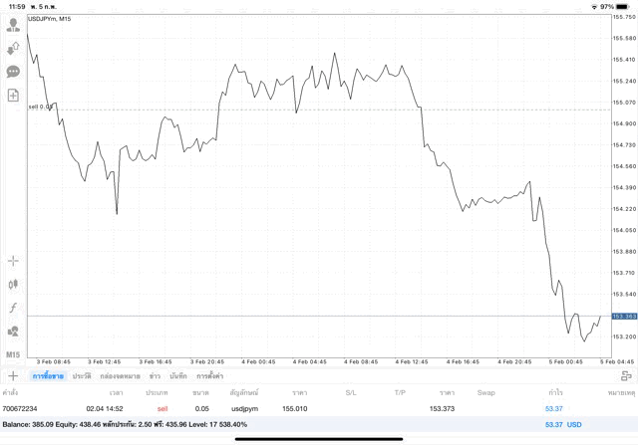Open the objects shapes icon
This screenshot has width=638, height=445.
click(13, 331)
